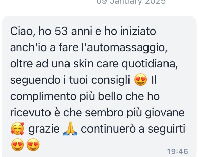Click the word "quotidiana" in the message
Screen dimensions: 198x157
coord(150,64)
